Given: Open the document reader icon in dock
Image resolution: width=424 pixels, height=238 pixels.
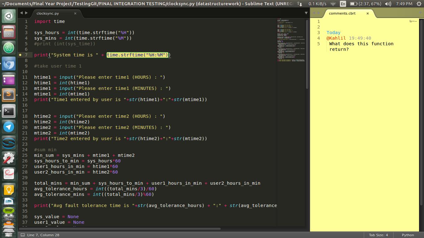Looking at the screenshot, I should pyautogui.click(x=9, y=174).
